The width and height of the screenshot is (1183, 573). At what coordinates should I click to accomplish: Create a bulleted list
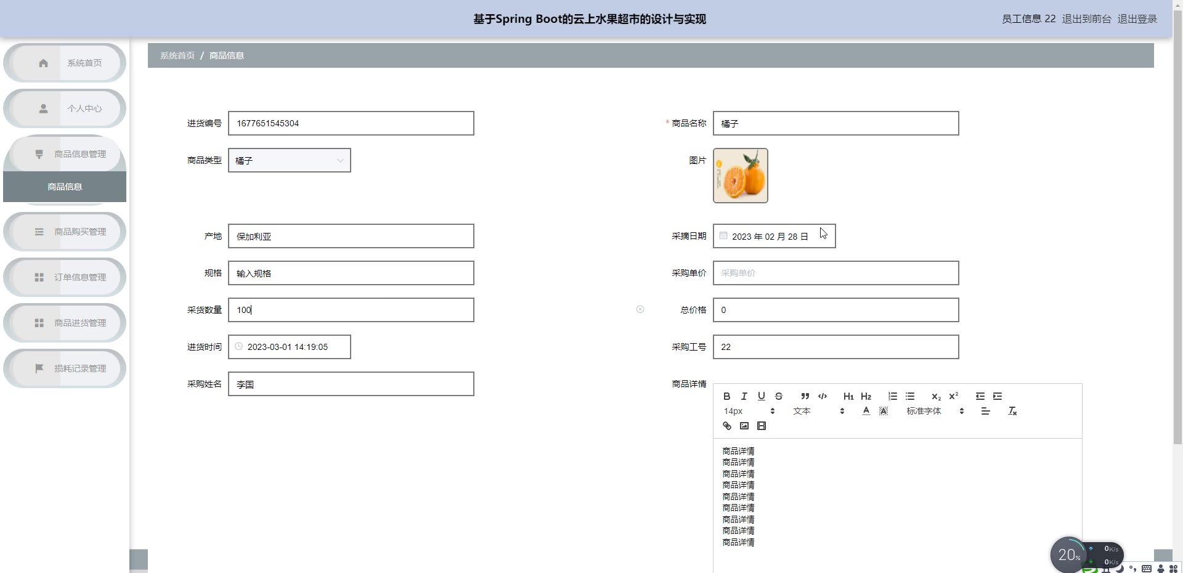point(909,396)
